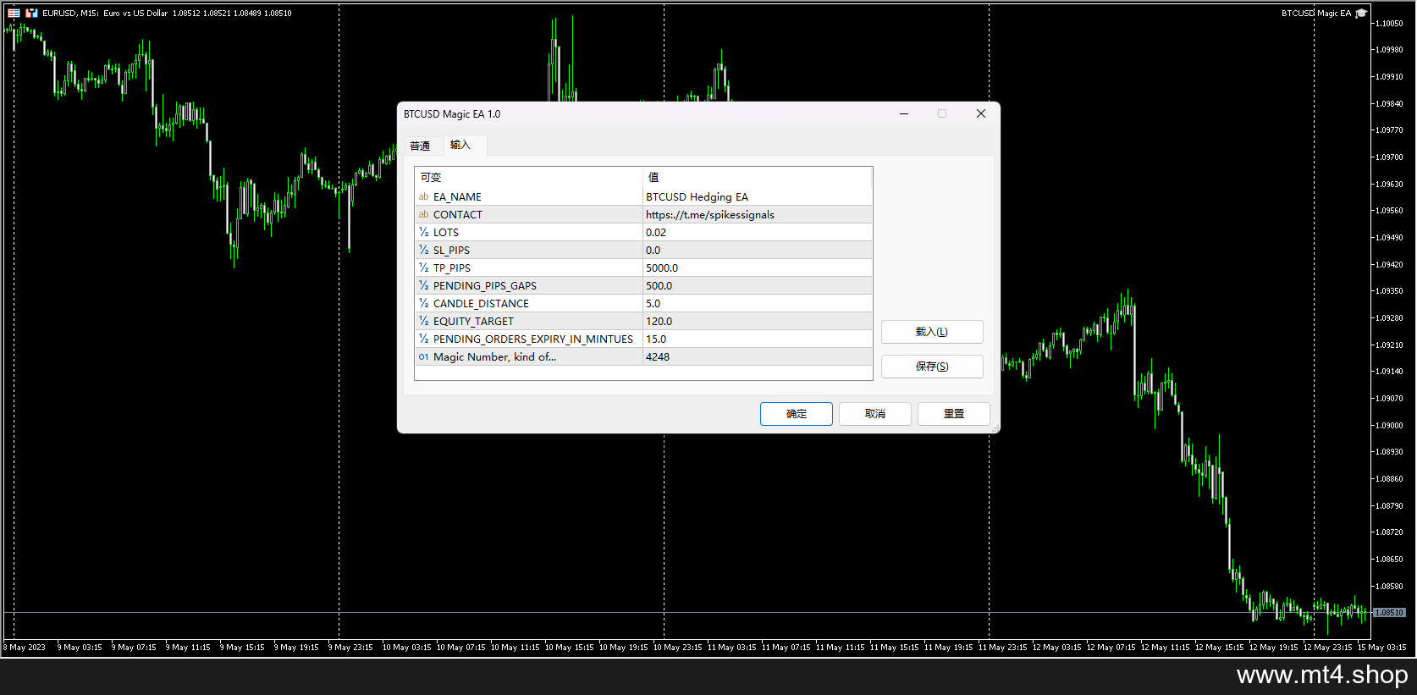Select the SL_PIPS value 0.0
Screen dimensions: 1417x695
tap(653, 251)
